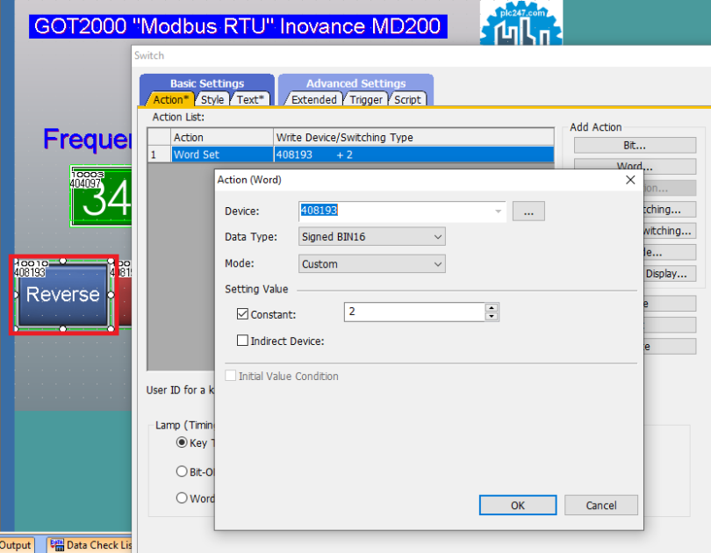Click the plc247.com logo icon
This screenshot has height=553, width=711.
pos(521,23)
